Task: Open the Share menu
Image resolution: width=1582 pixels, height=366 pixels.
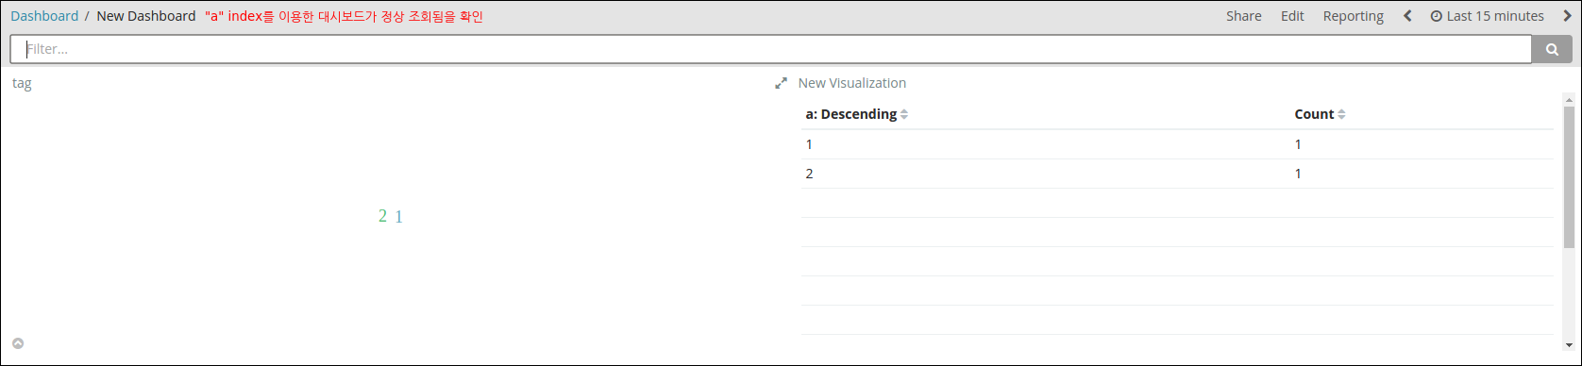Action: (x=1244, y=16)
